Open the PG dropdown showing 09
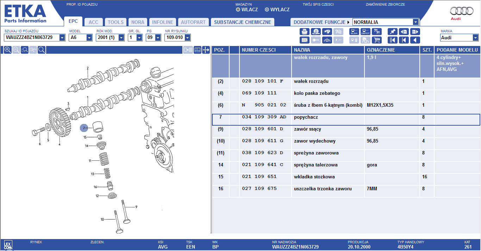This screenshot has height=251, width=481. click(x=158, y=38)
